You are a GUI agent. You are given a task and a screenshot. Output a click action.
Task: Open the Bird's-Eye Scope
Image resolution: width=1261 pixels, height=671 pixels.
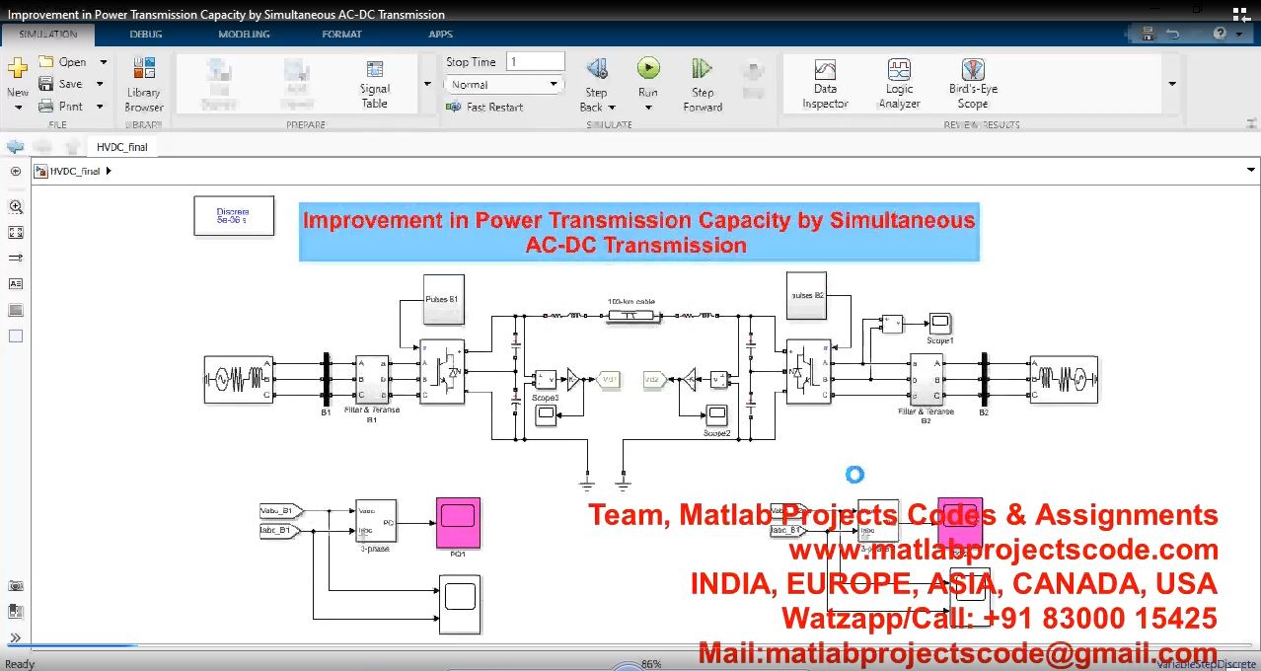coord(973,83)
